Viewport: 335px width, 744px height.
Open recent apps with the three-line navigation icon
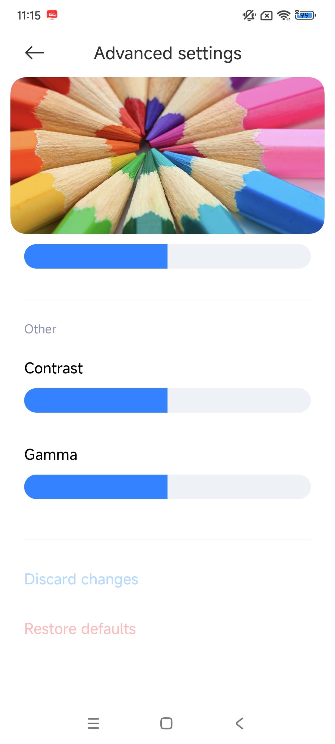[93, 723]
